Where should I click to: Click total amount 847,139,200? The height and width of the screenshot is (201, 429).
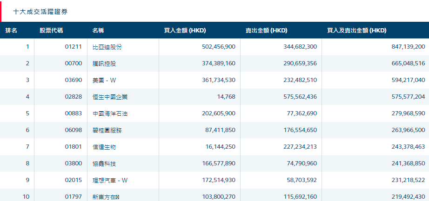point(408,47)
